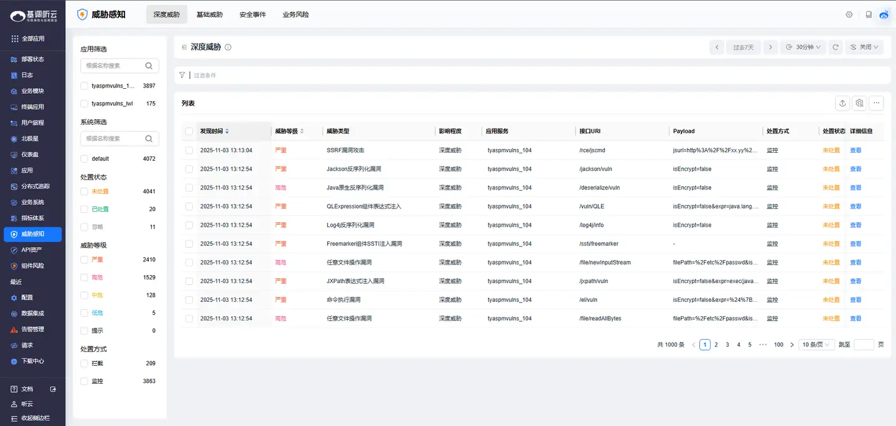Image resolution: width=896 pixels, height=426 pixels.
Task: Click the export icon above the list
Action: click(x=842, y=103)
